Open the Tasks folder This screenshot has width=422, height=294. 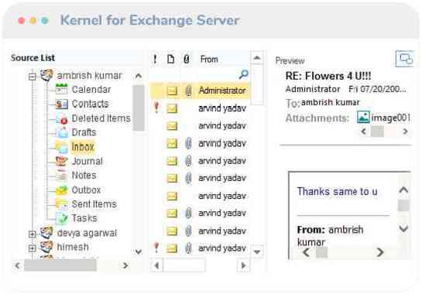coord(84,218)
